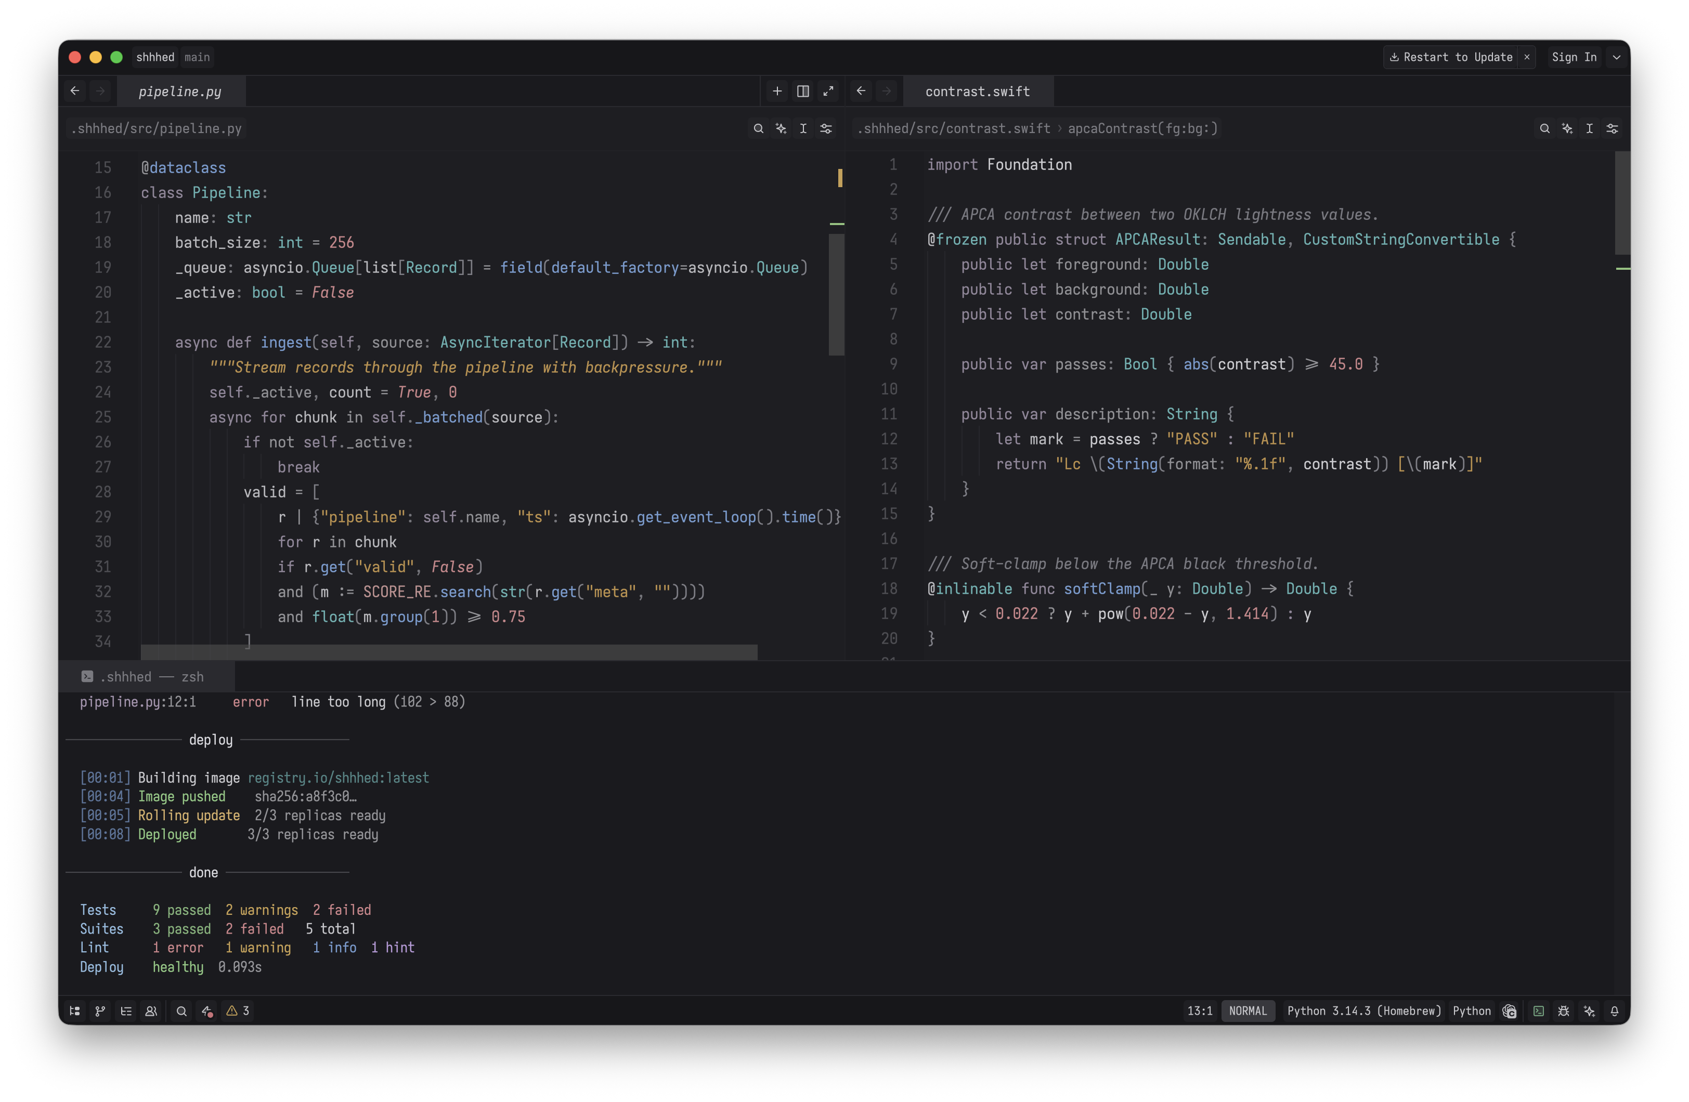Screen dimensions: 1689x1102
Task: Toggle the terminal panel icon
Action: tap(1539, 1011)
